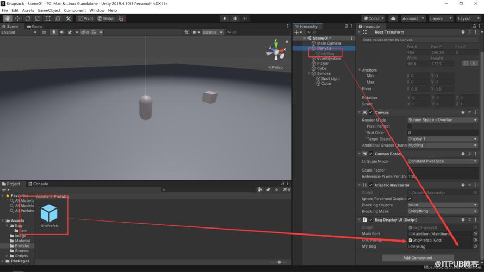This screenshot has width=484, height=272.
Task: Select the Scale tool
Action: tap(38, 18)
